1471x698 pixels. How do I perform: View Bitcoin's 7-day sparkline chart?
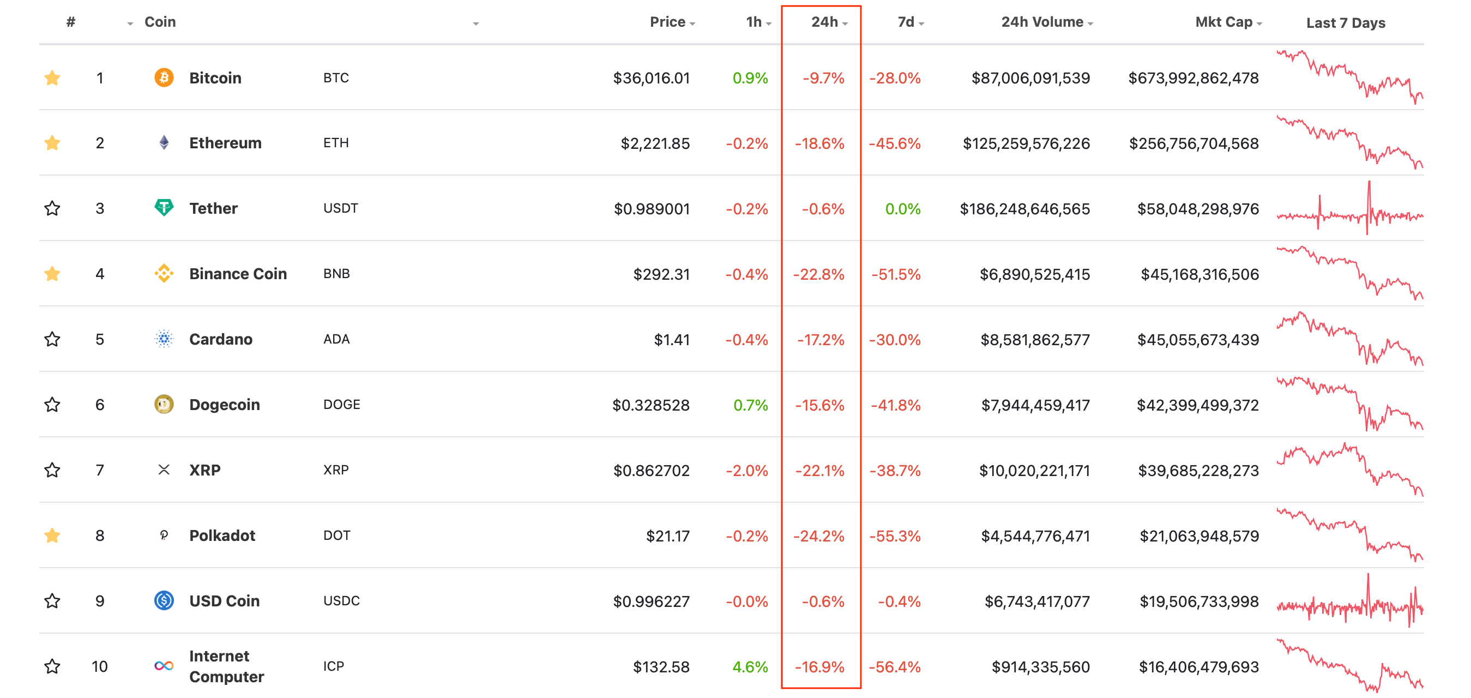click(x=1349, y=77)
